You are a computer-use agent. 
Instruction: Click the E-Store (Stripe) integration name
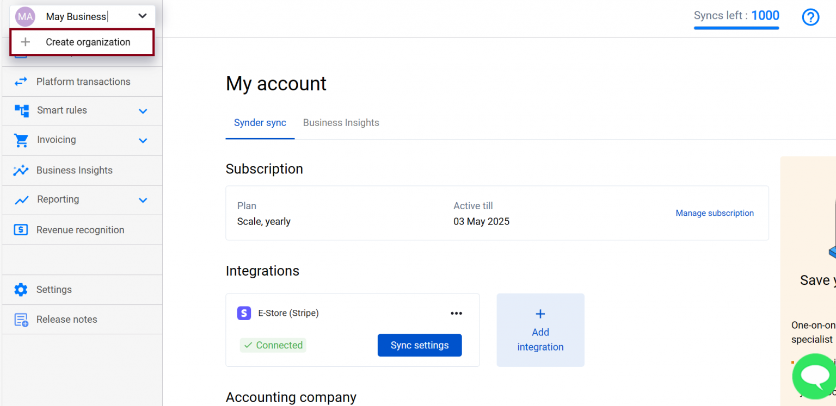[x=288, y=313]
